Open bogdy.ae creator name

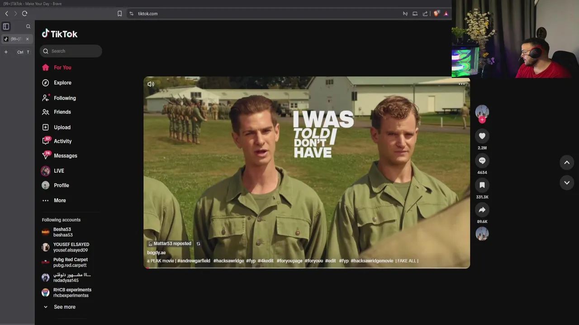click(x=156, y=253)
